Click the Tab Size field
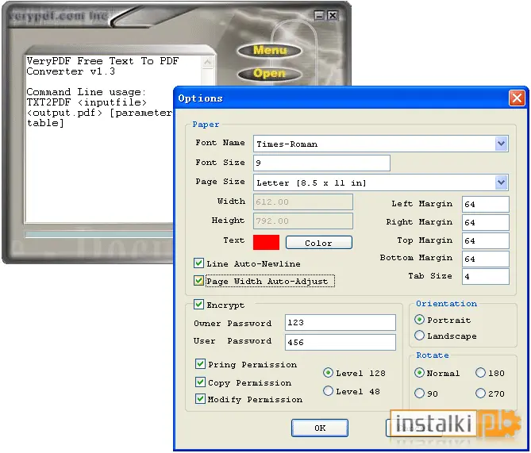 pos(485,276)
